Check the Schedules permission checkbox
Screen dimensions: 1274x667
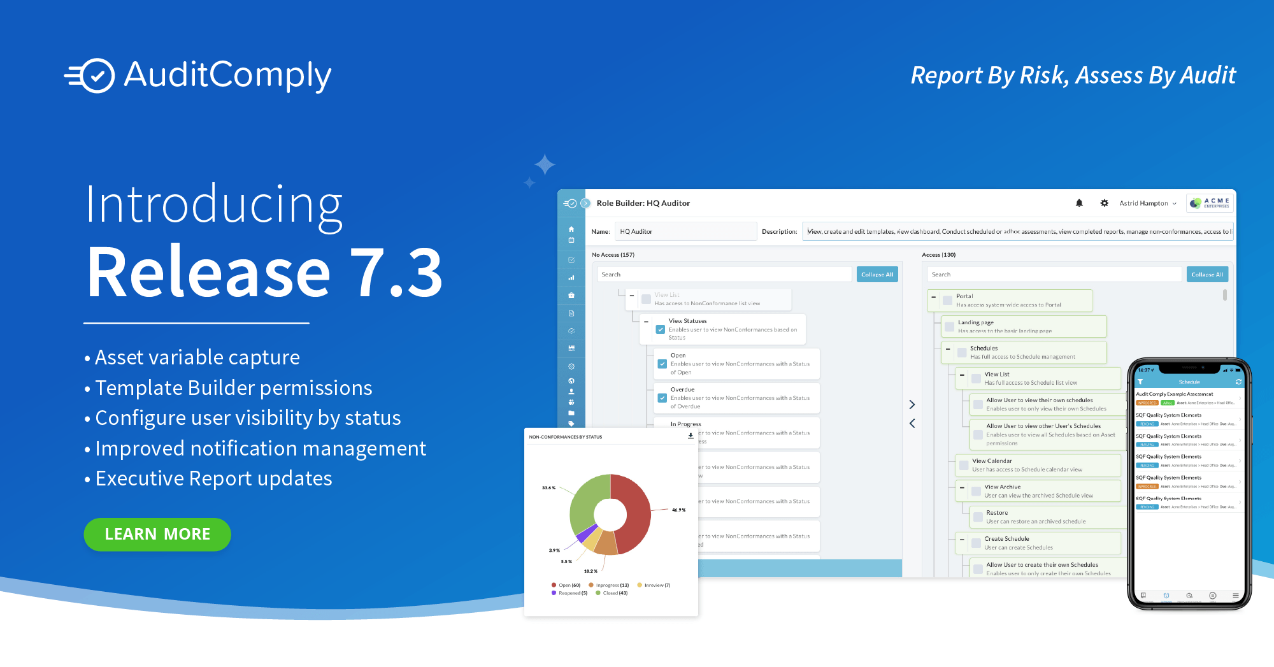click(x=962, y=352)
